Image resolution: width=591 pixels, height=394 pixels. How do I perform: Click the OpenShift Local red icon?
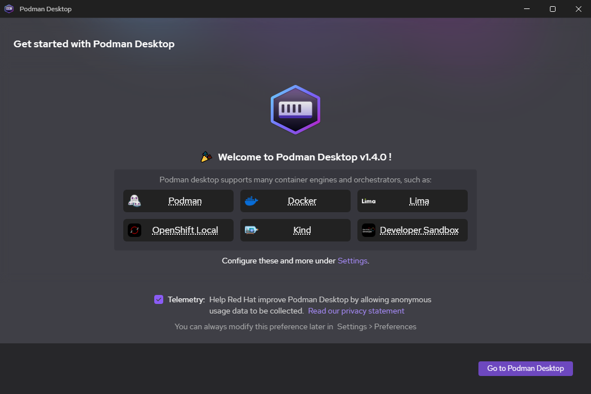135,230
